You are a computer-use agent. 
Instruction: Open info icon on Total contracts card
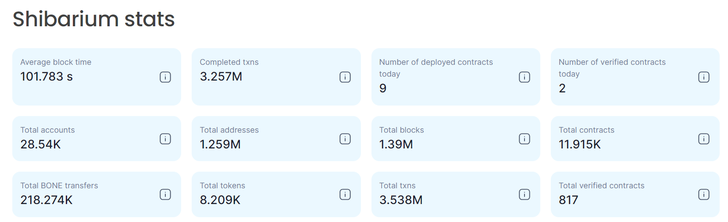coord(704,139)
